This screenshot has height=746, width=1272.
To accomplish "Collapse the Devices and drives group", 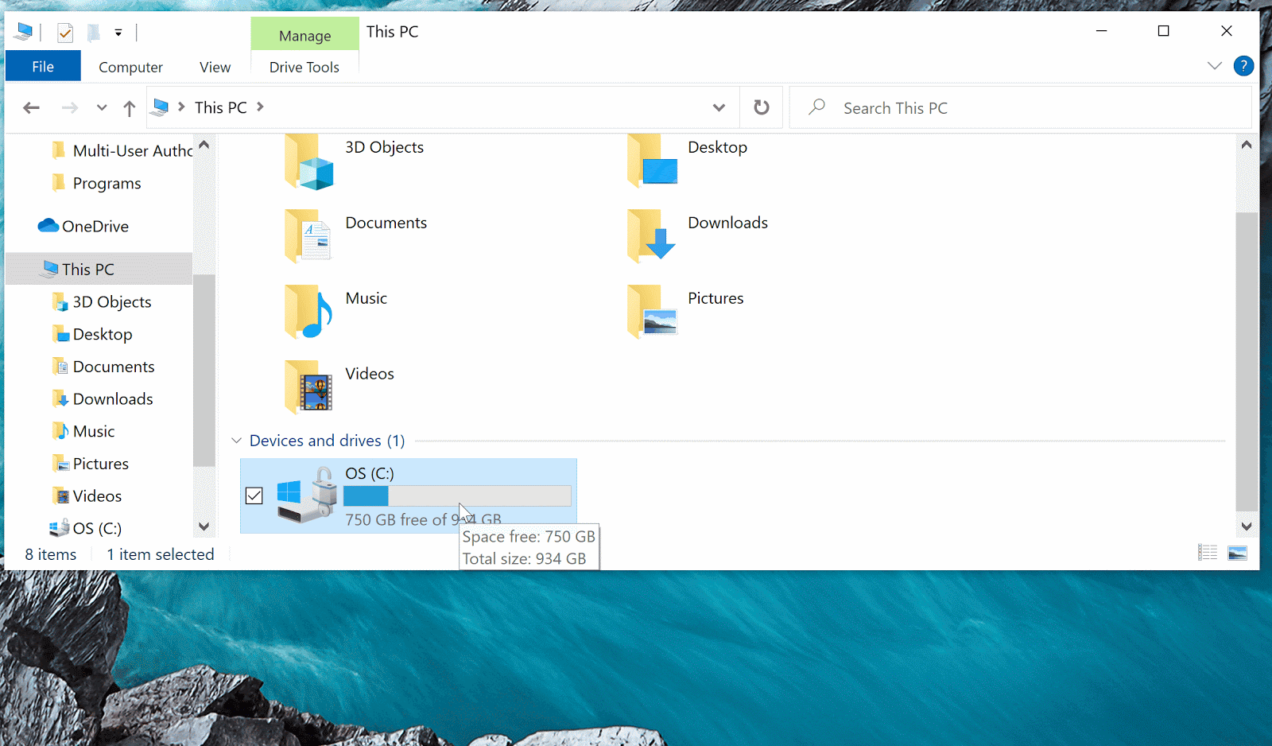I will (237, 441).
